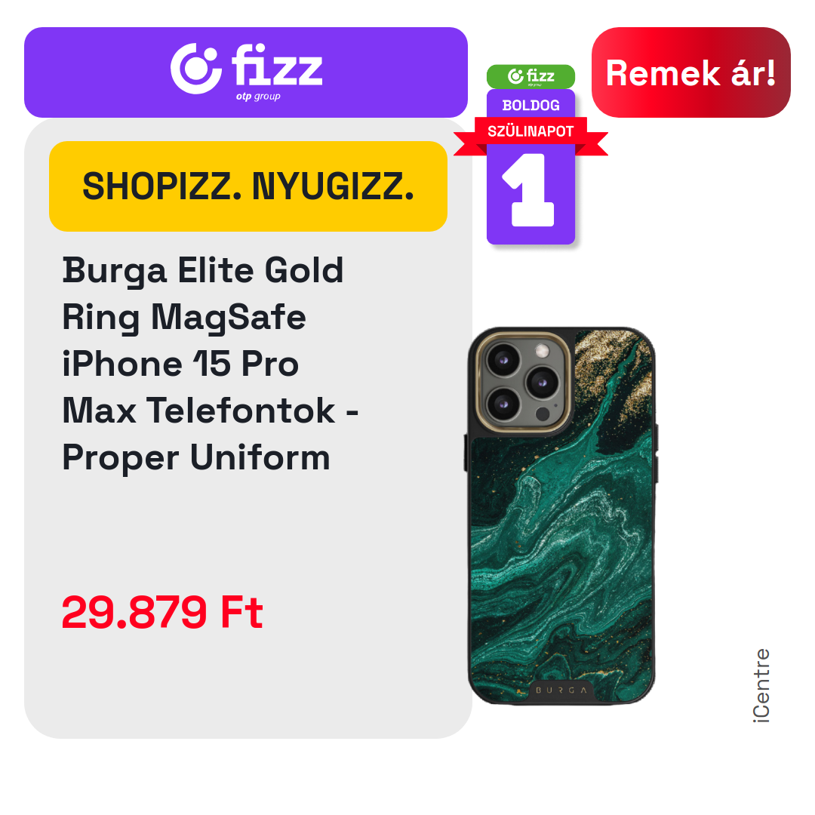
Task: Click the green marble phone case image
Action: [561, 515]
